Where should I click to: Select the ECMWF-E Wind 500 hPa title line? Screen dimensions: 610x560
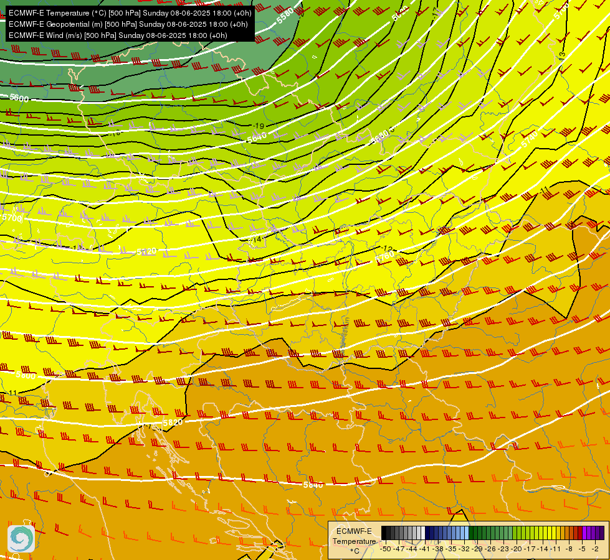pos(118,35)
